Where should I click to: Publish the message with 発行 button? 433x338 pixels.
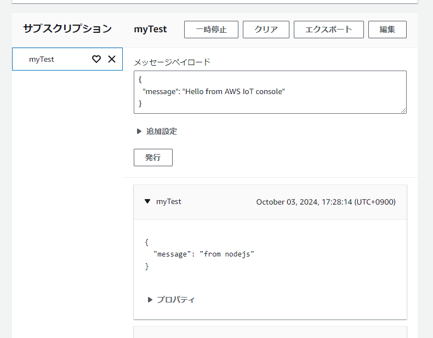[153, 158]
